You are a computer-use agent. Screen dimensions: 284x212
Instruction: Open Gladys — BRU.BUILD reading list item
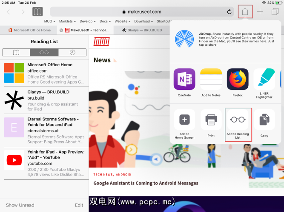[x=44, y=100]
